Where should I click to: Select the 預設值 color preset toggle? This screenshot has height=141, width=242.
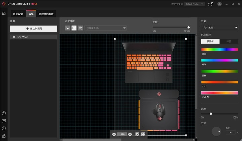210,41
